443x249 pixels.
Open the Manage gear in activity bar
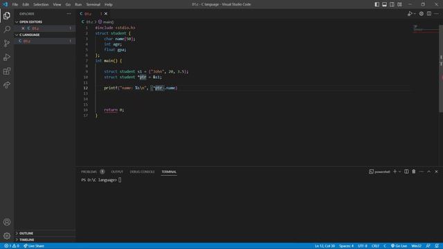click(x=7, y=236)
